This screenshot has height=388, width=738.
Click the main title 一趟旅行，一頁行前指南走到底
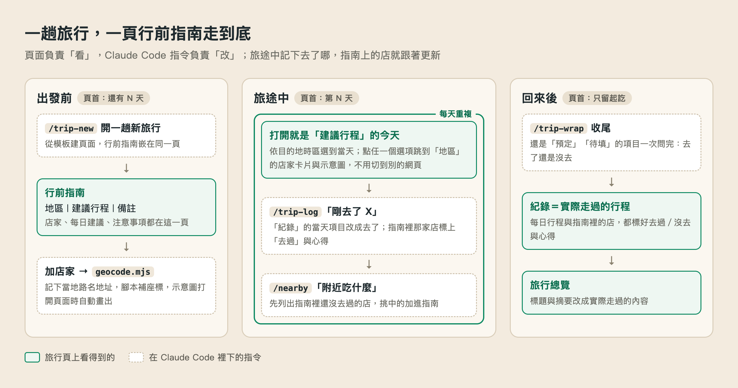138,33
